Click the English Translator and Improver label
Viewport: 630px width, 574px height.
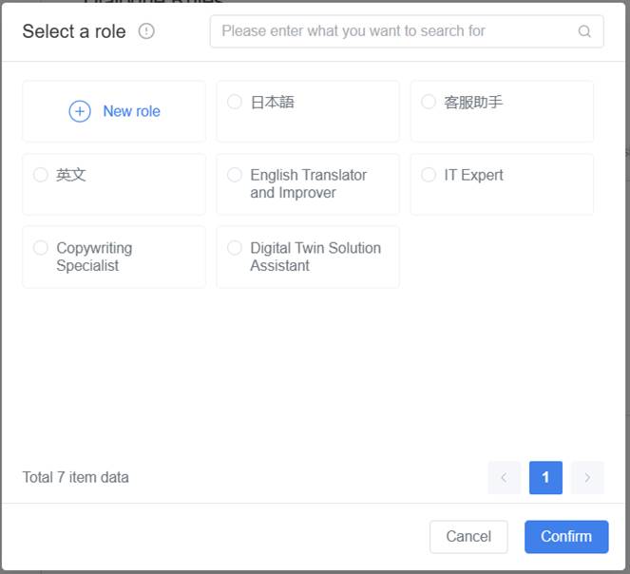tap(308, 183)
